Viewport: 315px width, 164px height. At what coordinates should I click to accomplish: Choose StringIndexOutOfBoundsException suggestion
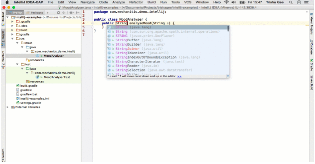167,57
